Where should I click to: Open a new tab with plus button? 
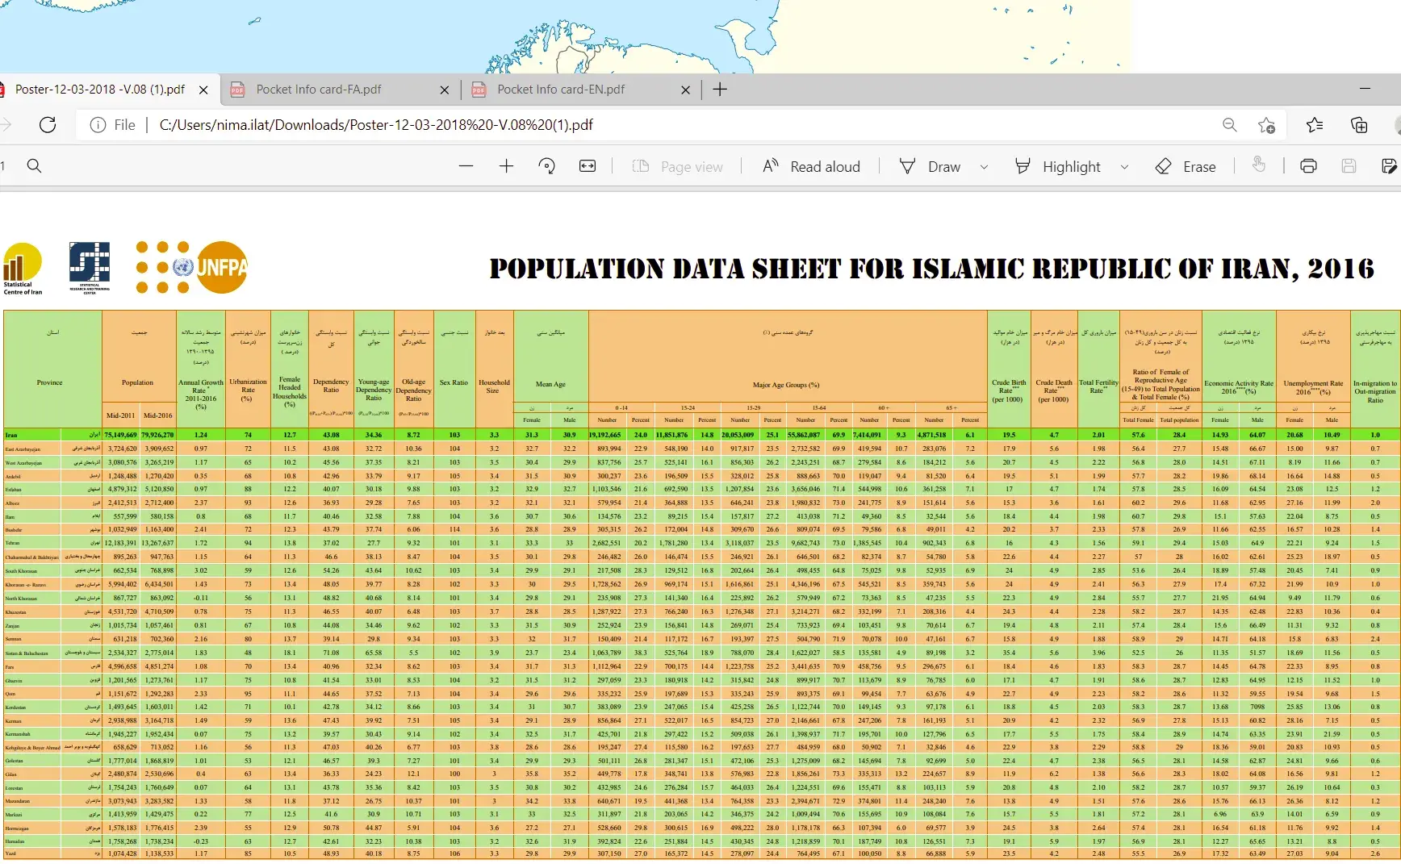coord(720,90)
